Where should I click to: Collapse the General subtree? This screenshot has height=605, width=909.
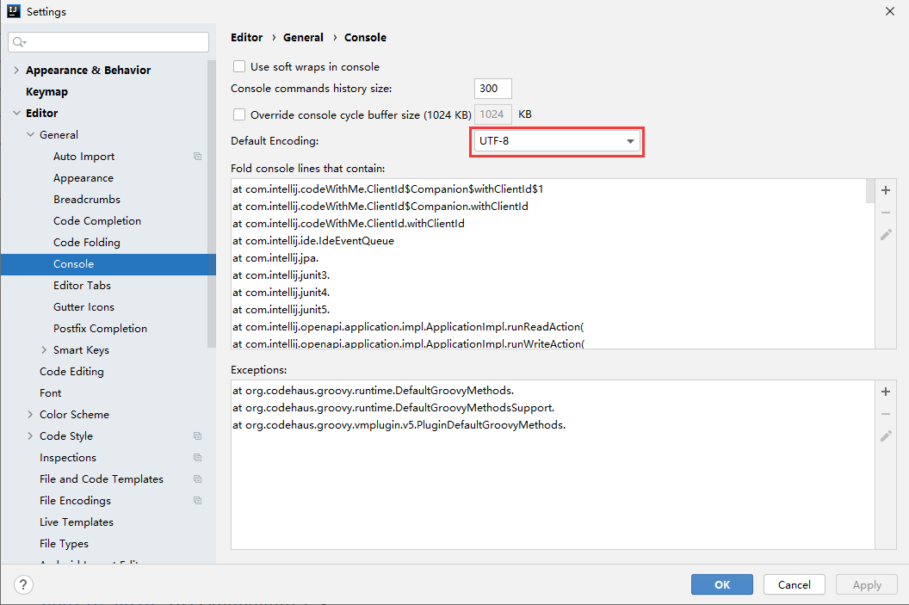(30, 134)
